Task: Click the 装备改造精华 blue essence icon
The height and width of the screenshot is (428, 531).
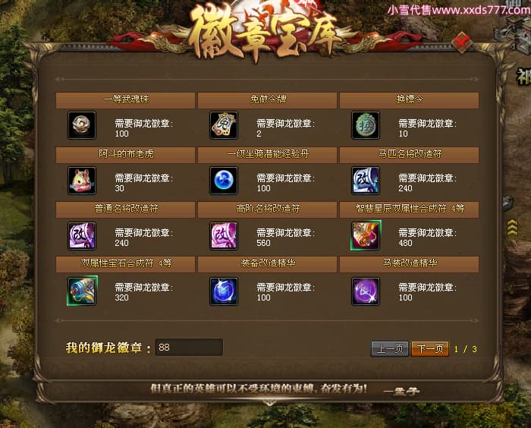Action: tap(224, 291)
